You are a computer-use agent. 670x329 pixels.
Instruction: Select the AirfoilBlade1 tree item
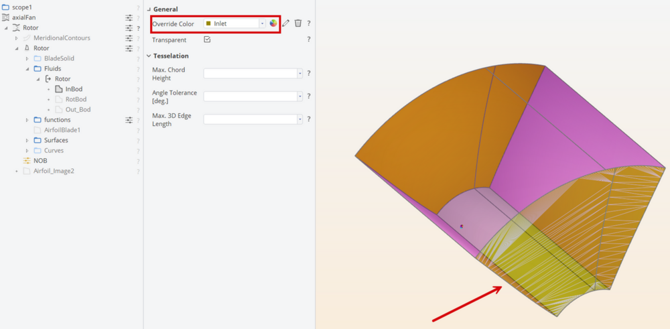62,130
